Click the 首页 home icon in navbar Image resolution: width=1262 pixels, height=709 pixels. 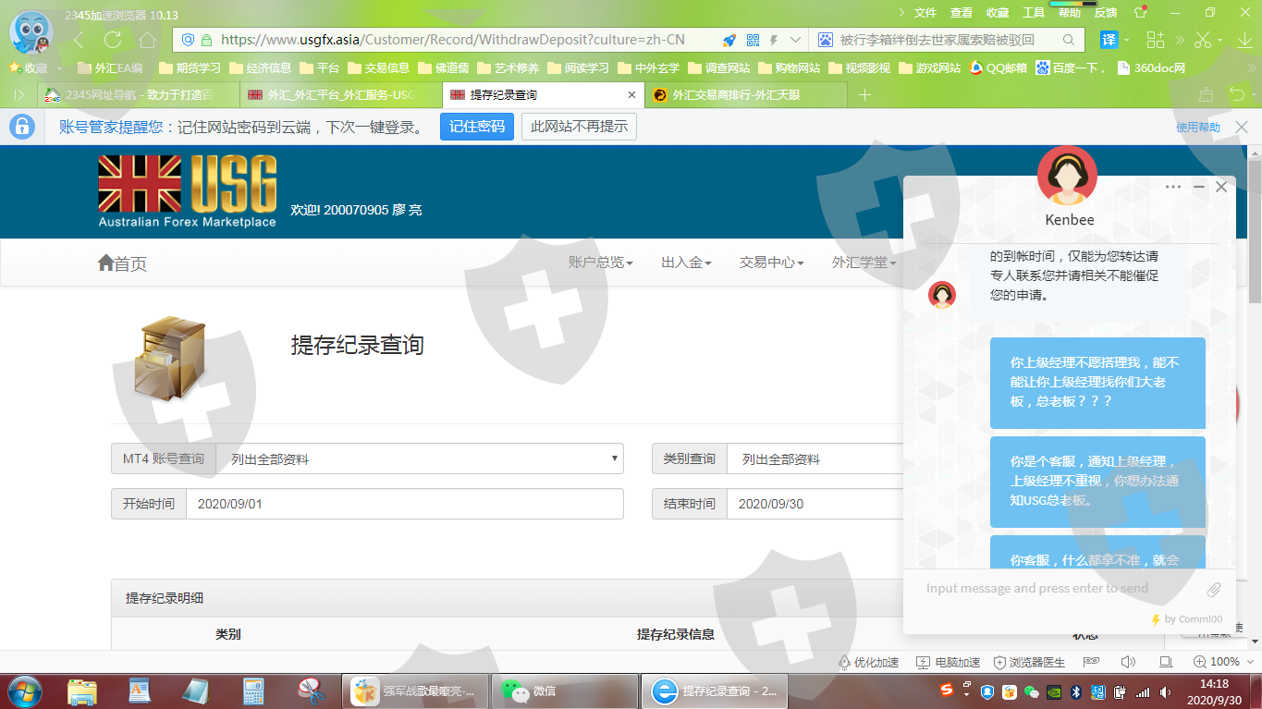[106, 263]
